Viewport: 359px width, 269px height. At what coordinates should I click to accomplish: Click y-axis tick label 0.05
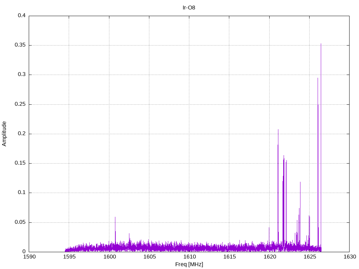point(20,222)
